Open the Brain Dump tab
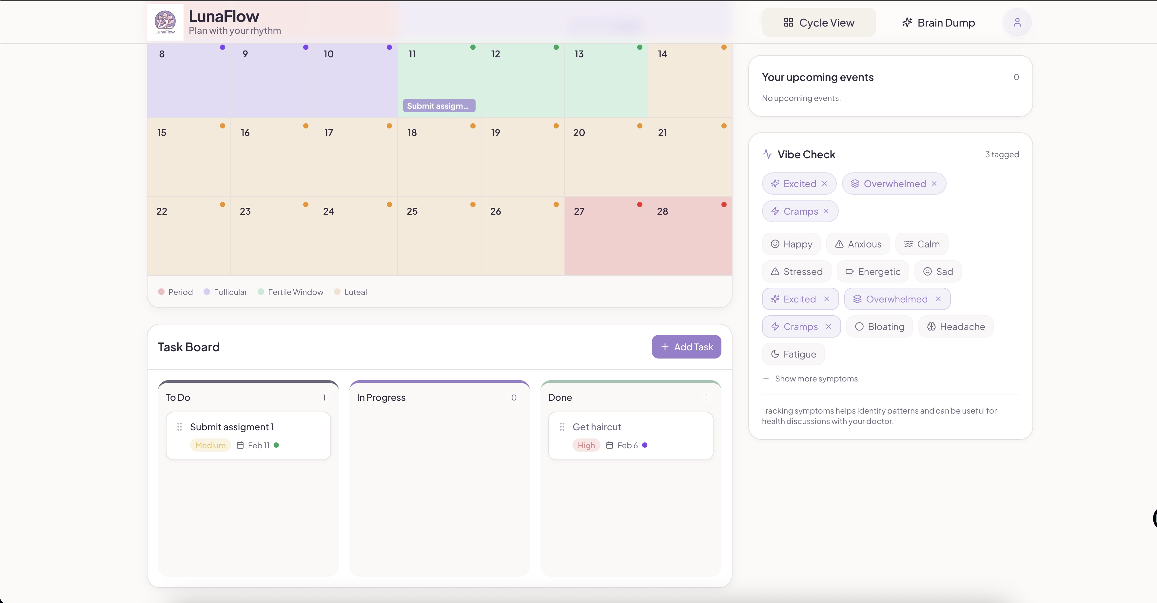 pos(938,23)
